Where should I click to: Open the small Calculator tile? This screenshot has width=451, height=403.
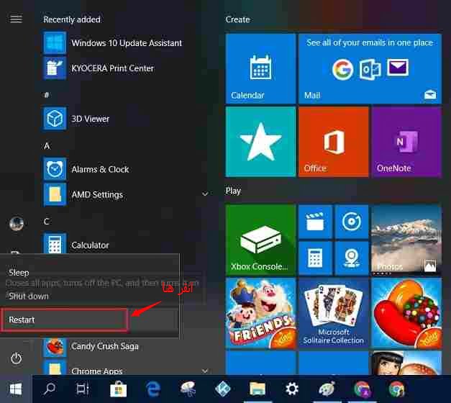coord(315,258)
